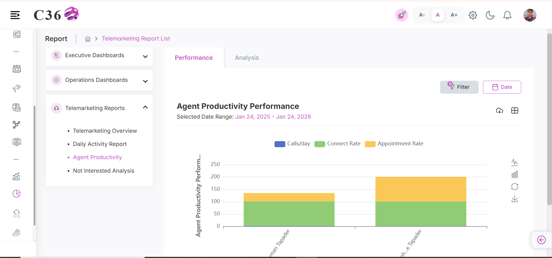Switch chart to line type

(x=515, y=162)
